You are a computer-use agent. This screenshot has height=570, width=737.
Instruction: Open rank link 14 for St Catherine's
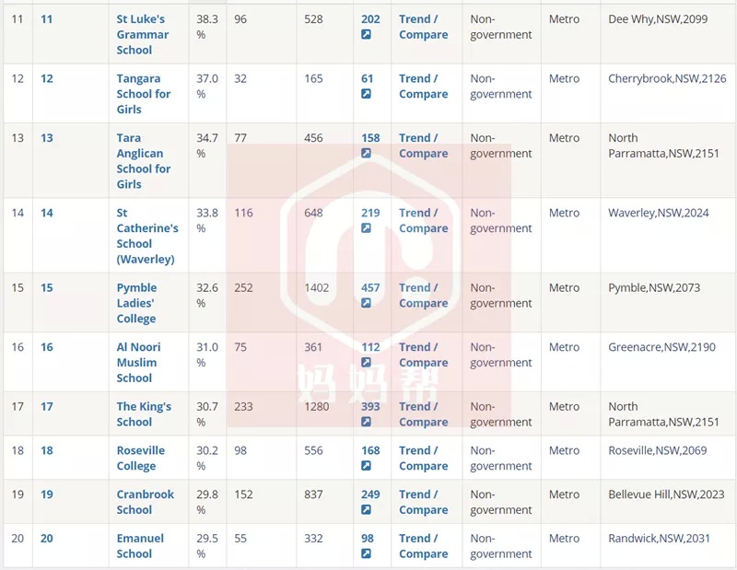[x=47, y=213]
